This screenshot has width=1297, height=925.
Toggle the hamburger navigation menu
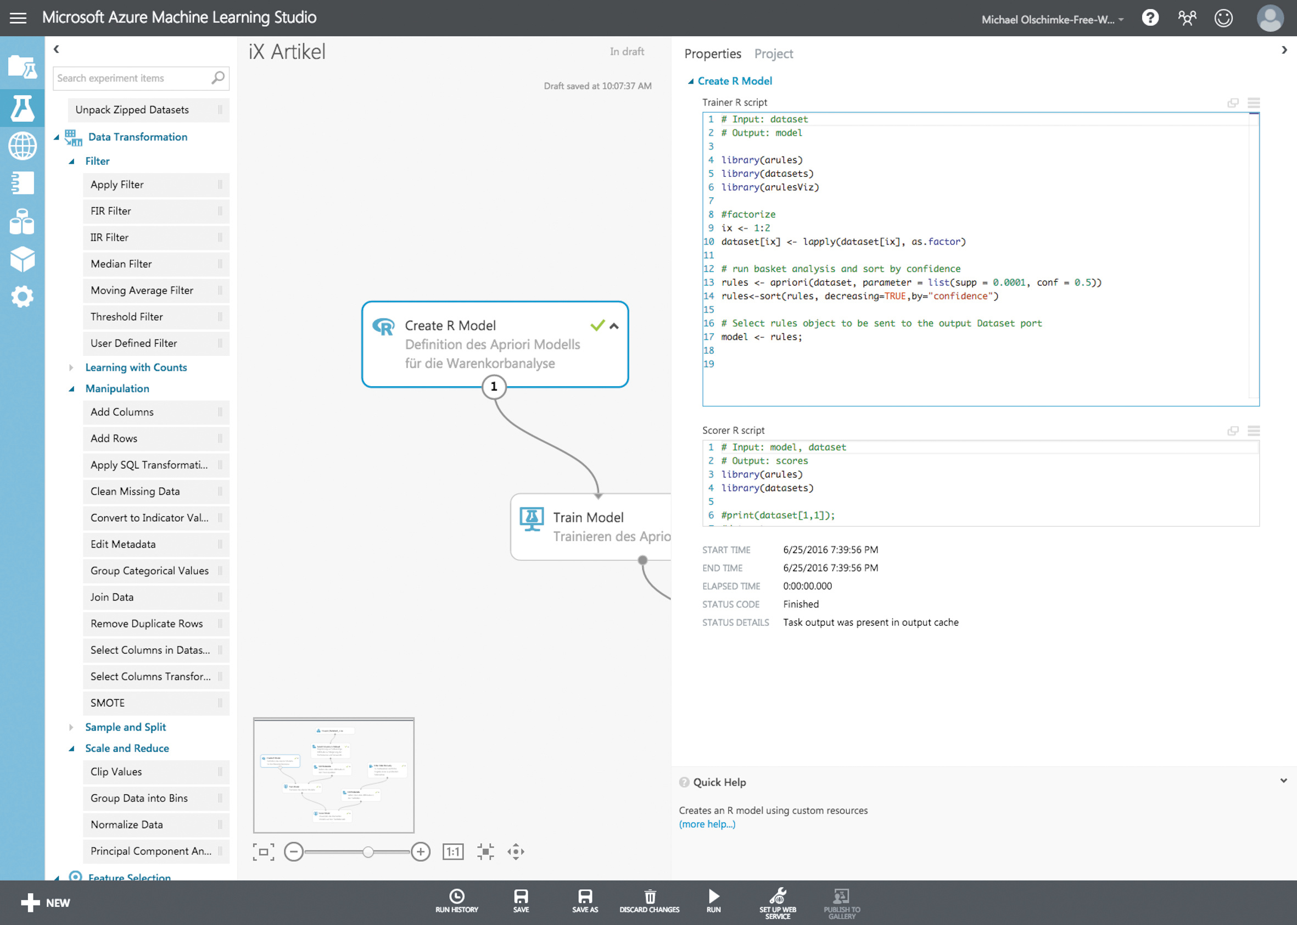[18, 18]
